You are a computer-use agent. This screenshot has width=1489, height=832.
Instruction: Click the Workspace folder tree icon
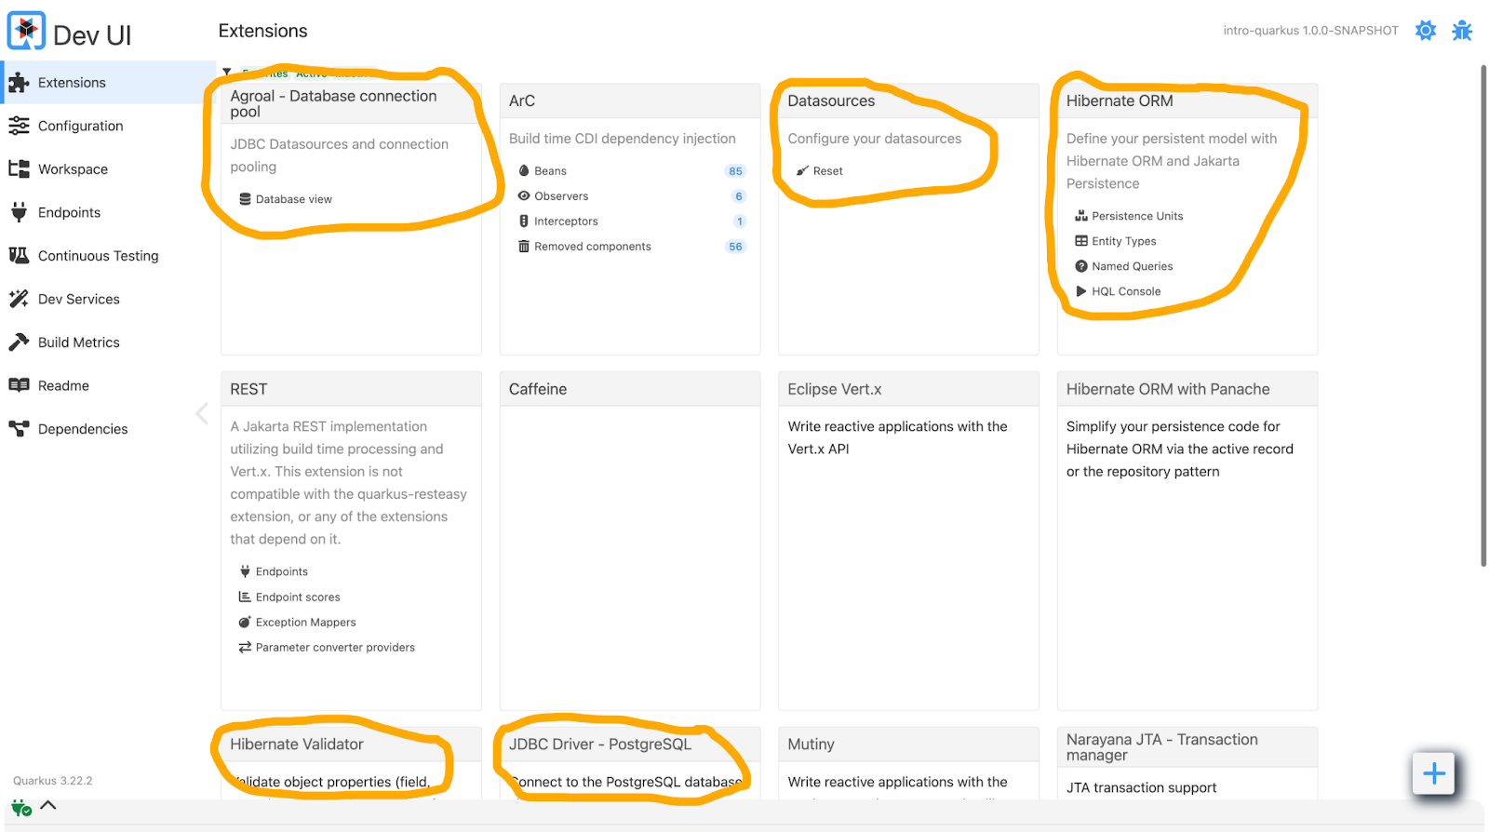[19, 169]
